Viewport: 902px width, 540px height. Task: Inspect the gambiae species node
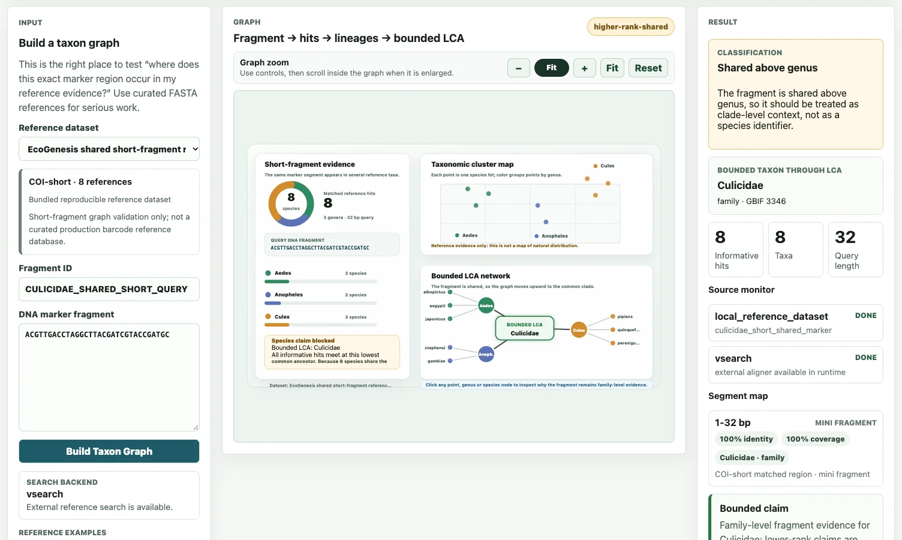point(450,361)
